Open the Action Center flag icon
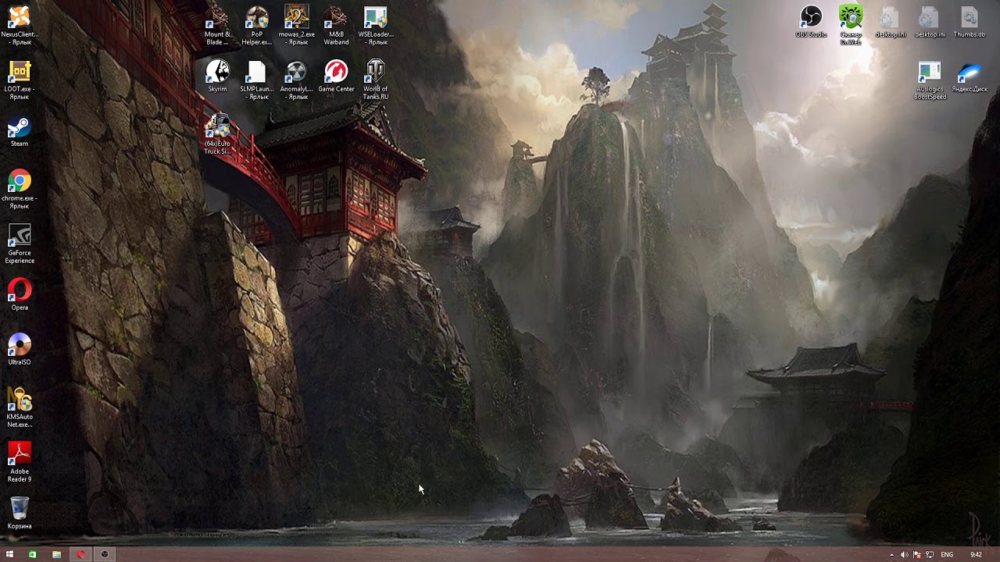The height and width of the screenshot is (562, 1000). pyautogui.click(x=916, y=555)
